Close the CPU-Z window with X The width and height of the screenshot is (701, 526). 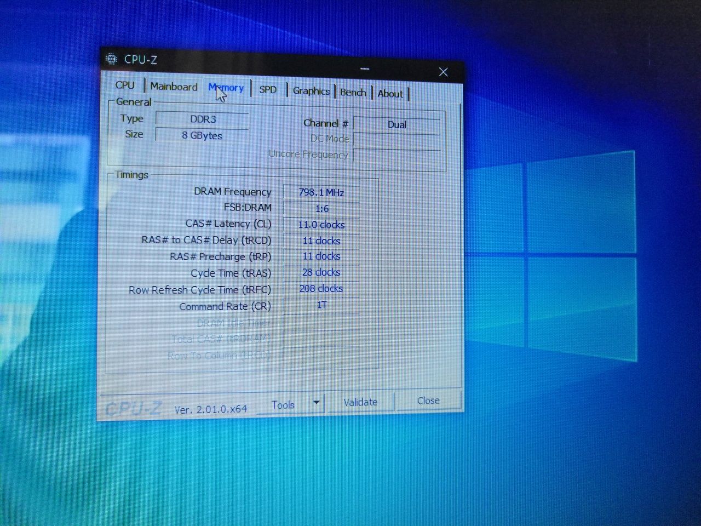(444, 72)
